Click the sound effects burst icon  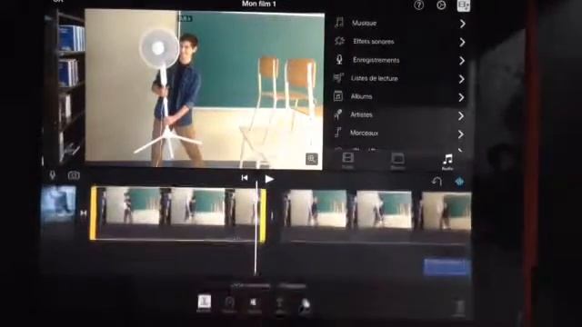[339, 41]
